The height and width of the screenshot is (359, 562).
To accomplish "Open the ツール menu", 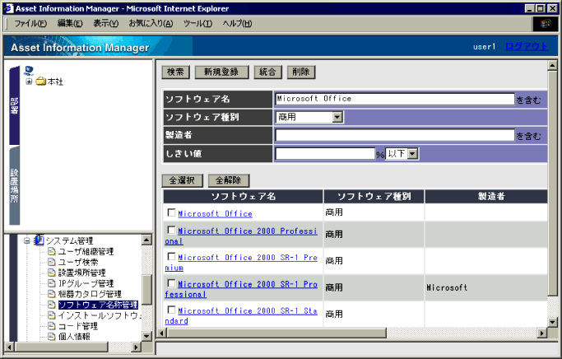I will (197, 24).
